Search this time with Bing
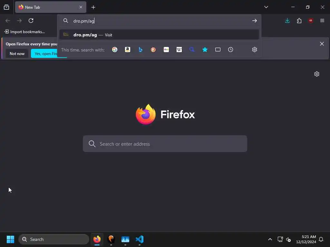330x247 pixels. point(141,50)
